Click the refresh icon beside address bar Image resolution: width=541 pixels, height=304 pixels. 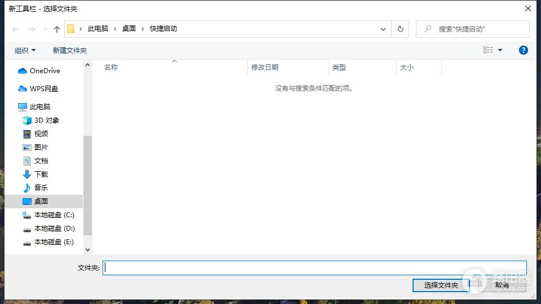tap(400, 29)
